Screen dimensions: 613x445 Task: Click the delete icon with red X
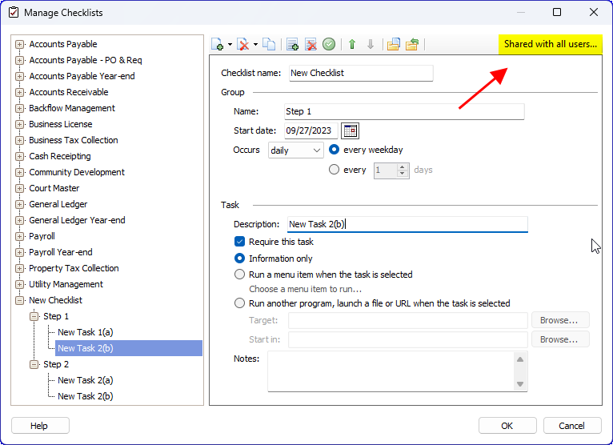tap(244, 45)
